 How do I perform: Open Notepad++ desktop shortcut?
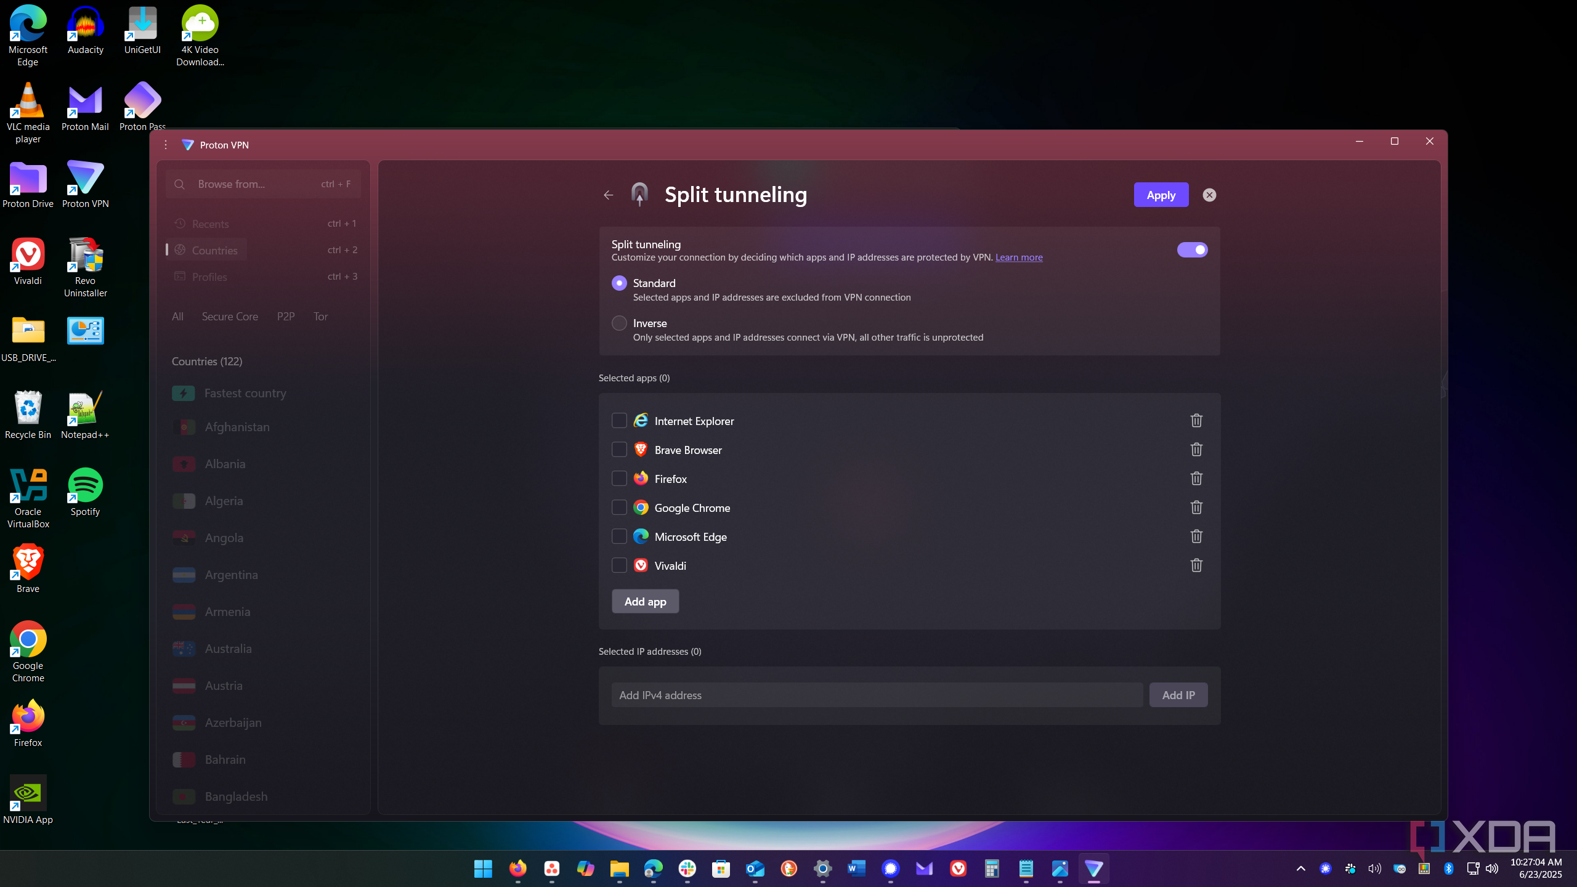point(85,416)
